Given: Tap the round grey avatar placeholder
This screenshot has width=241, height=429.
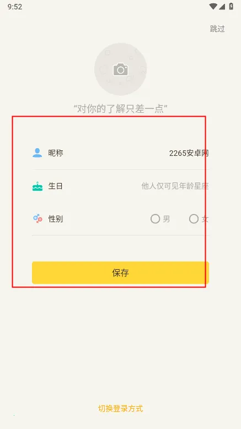Looking at the screenshot, I should pyautogui.click(x=120, y=69).
